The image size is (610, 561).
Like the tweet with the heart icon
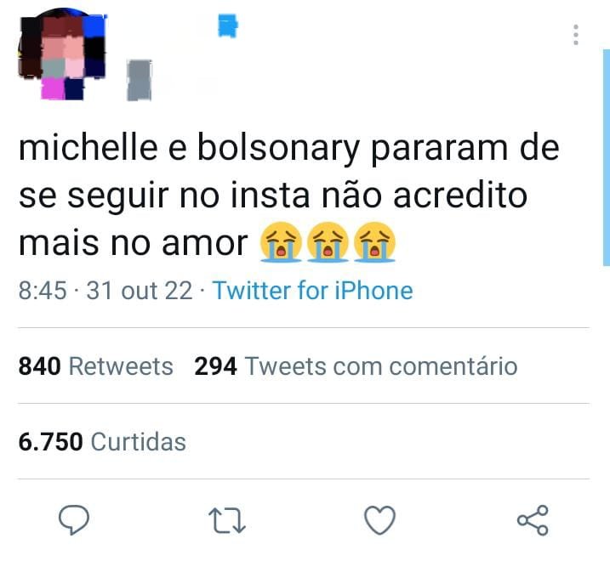point(379,520)
